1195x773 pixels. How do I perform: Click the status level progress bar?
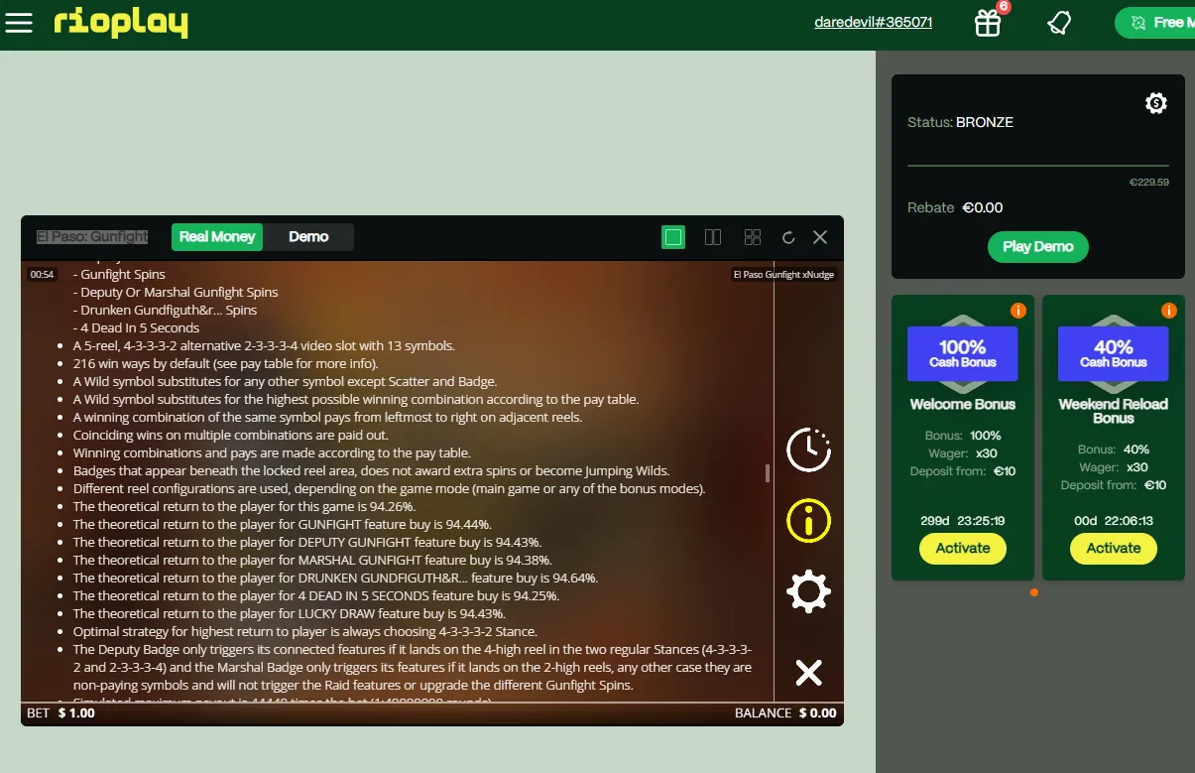(x=1038, y=166)
